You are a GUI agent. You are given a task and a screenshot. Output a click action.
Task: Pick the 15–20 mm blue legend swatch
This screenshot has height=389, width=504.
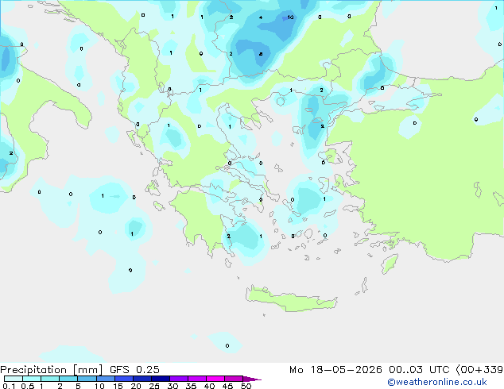pyautogui.click(x=123, y=379)
